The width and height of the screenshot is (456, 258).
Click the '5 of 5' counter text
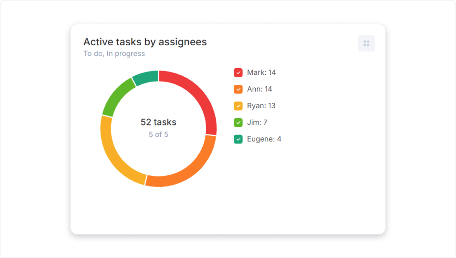click(x=158, y=134)
